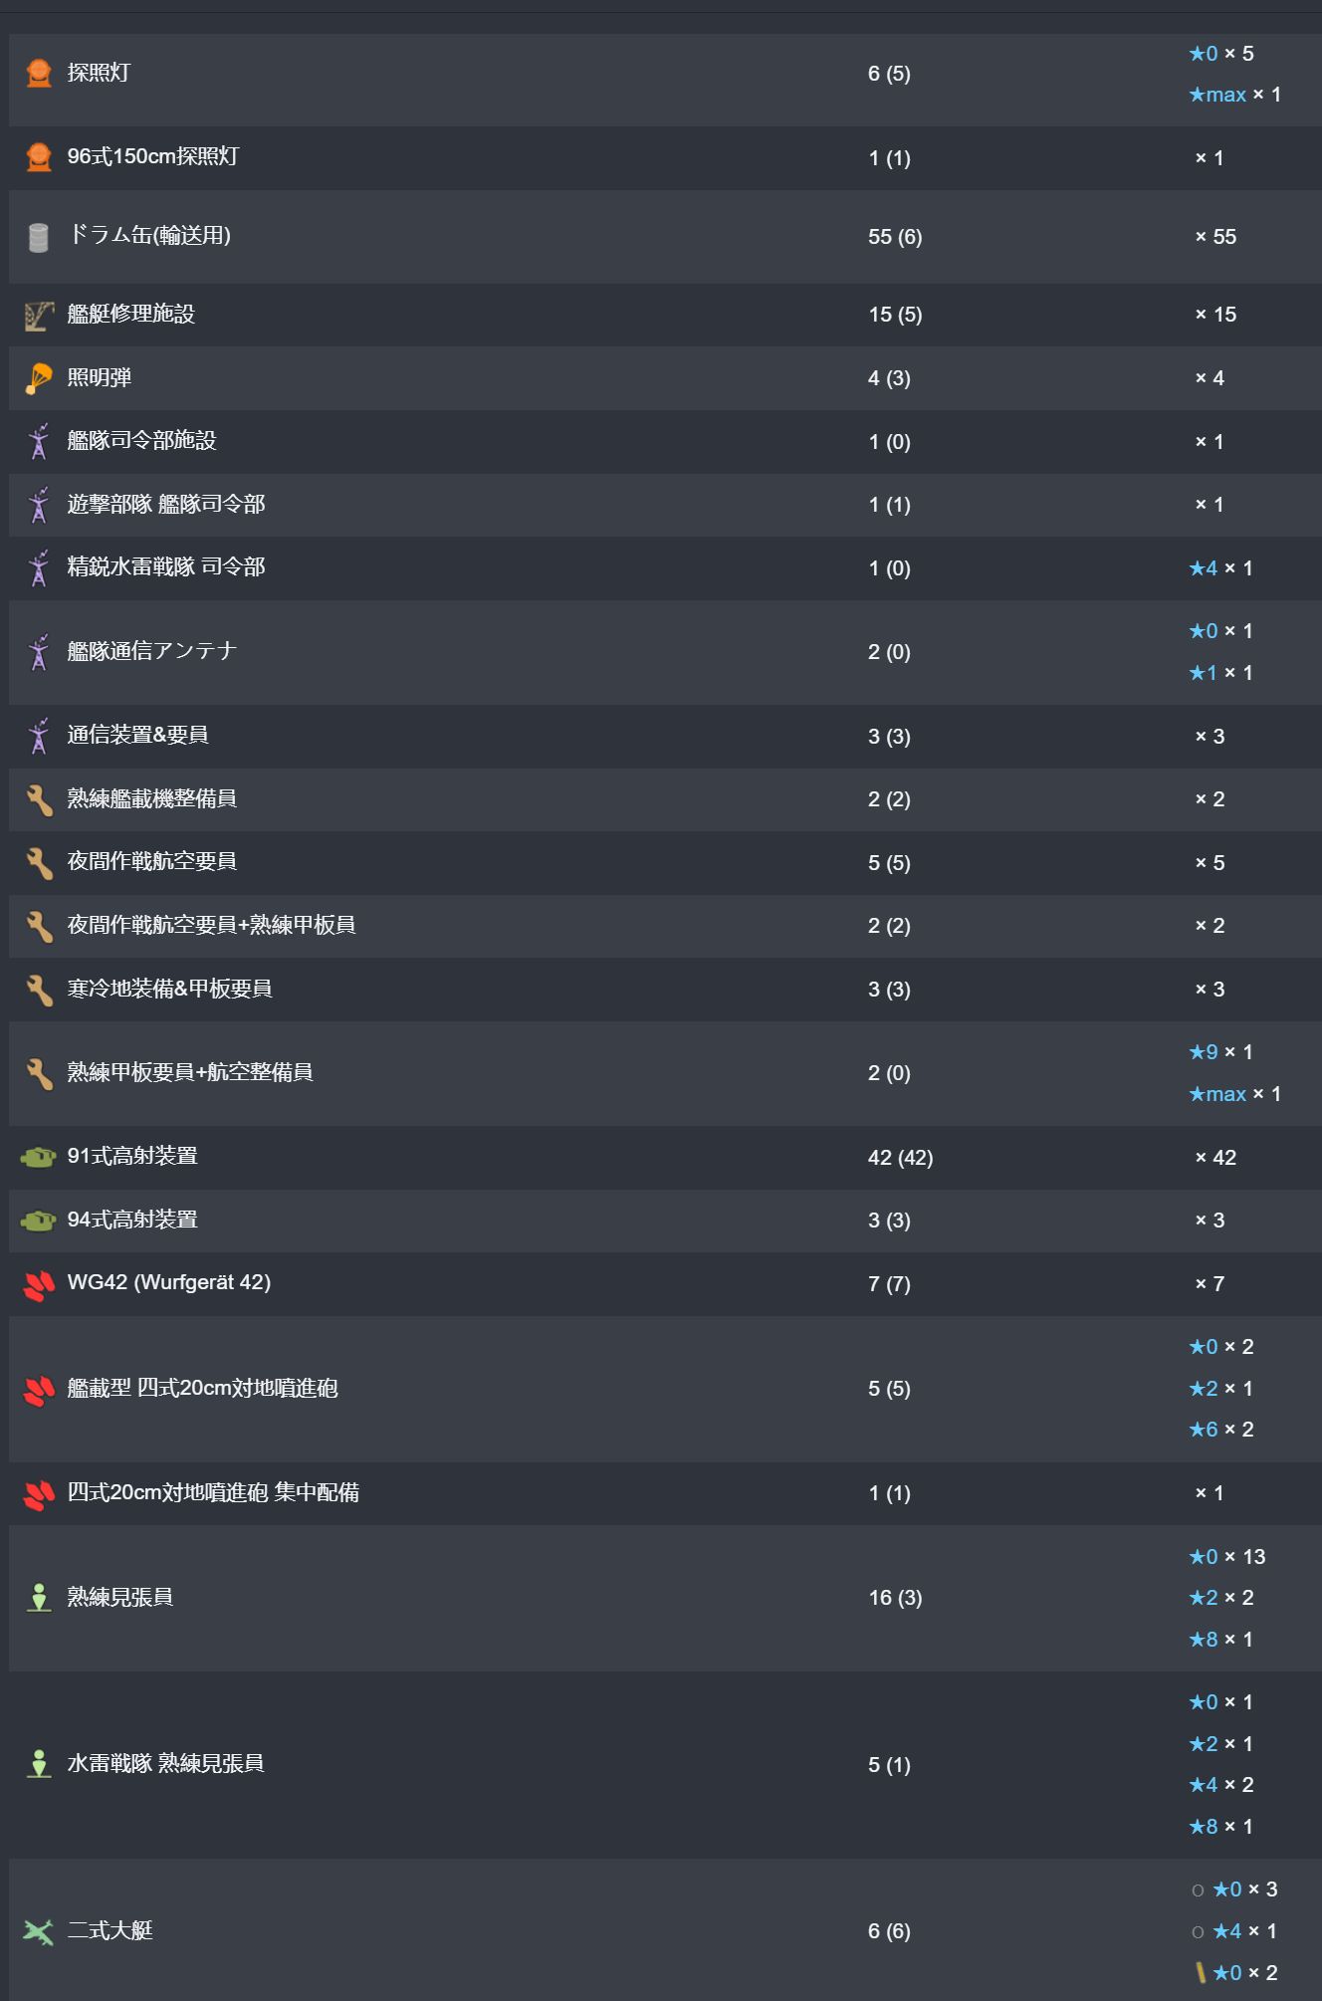1322x2001 pixels.
Task: Click the green flying boat icon for 二式大艇
Action: coord(39,1931)
